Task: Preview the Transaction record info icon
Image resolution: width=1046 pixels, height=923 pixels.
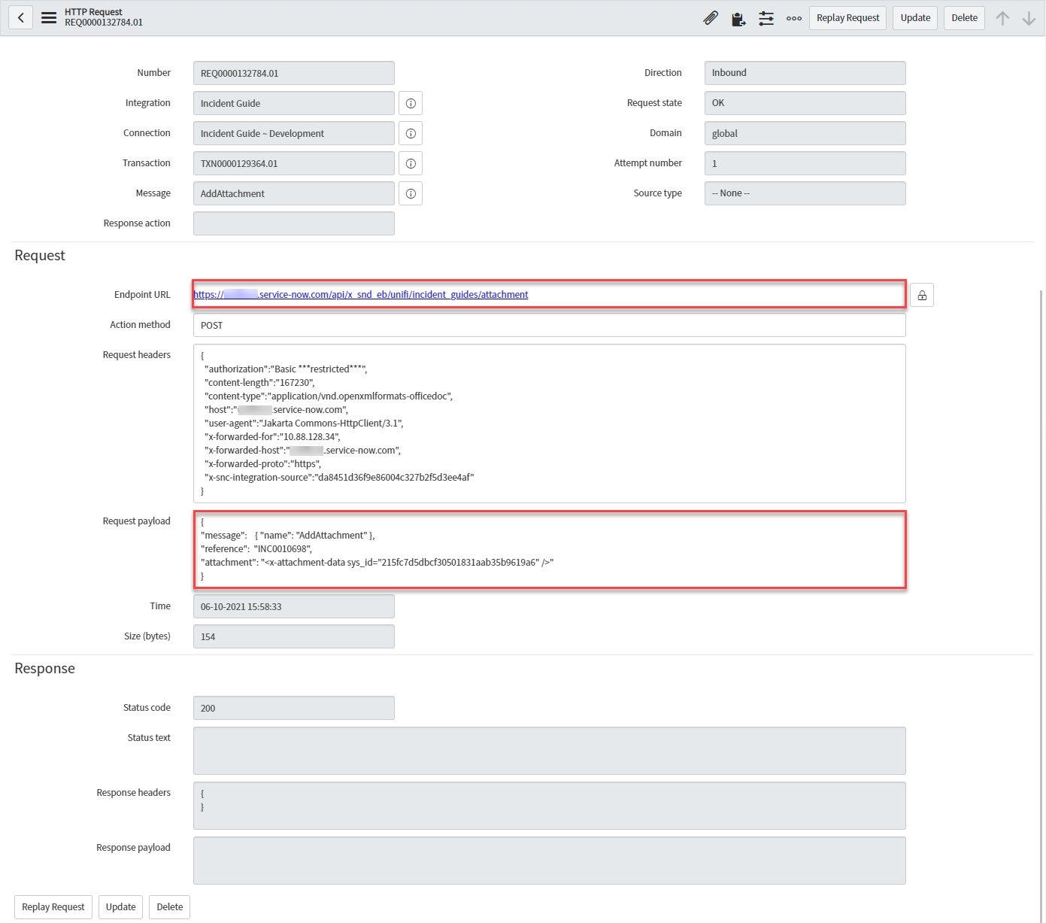Action: tap(411, 163)
